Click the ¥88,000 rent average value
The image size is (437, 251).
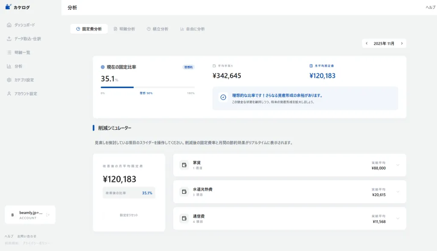pos(379,168)
